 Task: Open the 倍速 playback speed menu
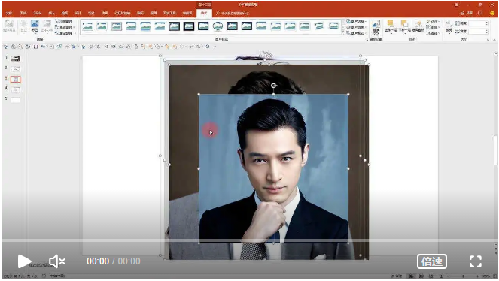click(x=432, y=261)
